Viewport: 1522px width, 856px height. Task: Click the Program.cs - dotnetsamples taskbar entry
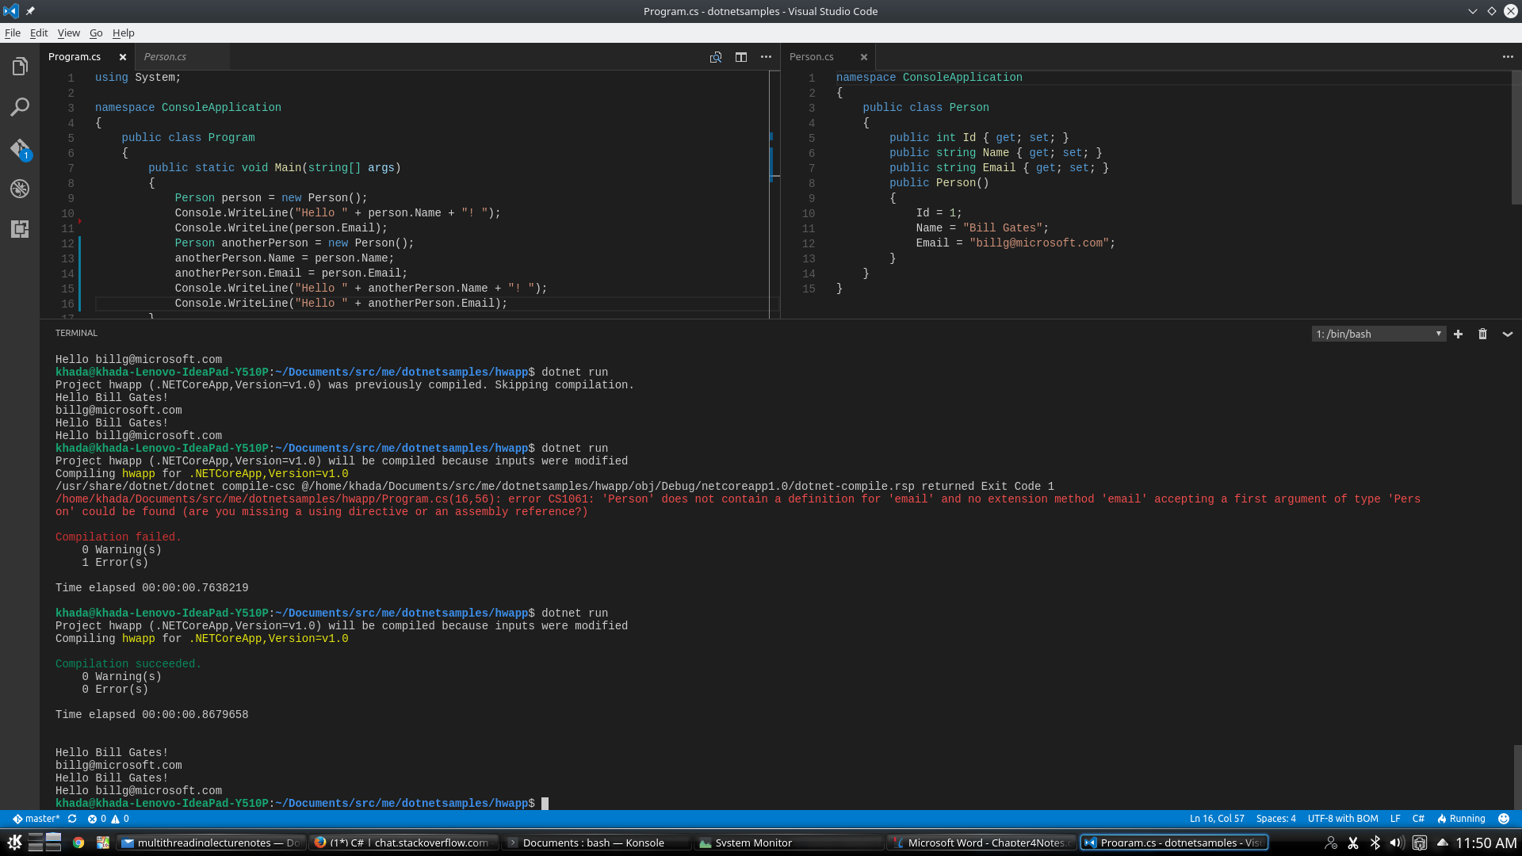1175,843
